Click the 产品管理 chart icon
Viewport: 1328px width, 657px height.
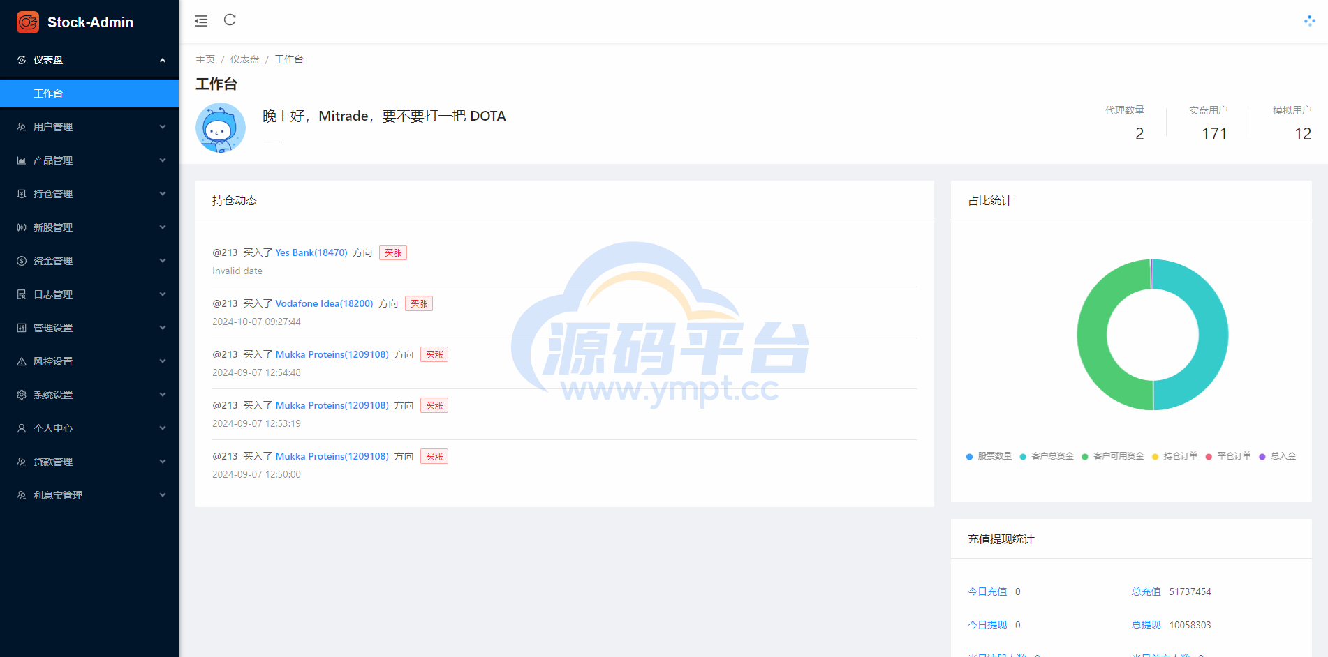click(22, 160)
